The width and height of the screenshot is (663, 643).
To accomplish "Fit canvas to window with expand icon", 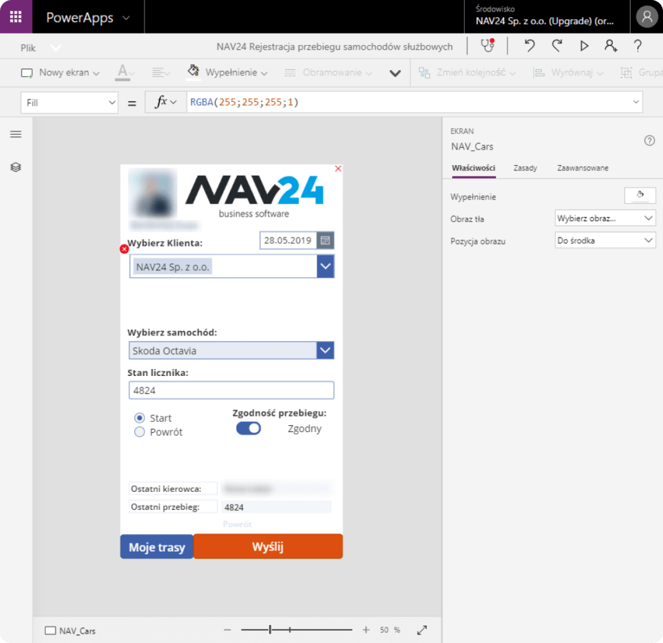I will 421,630.
